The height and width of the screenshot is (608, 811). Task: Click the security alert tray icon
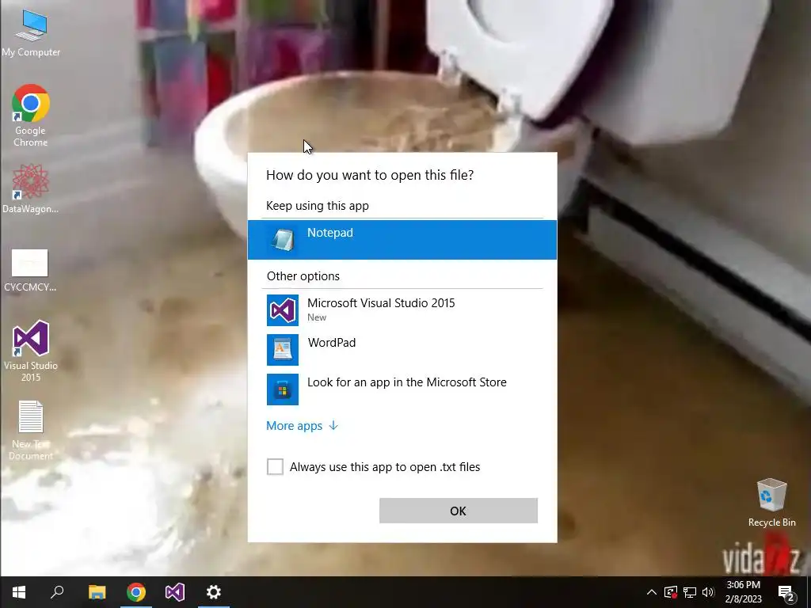671,592
